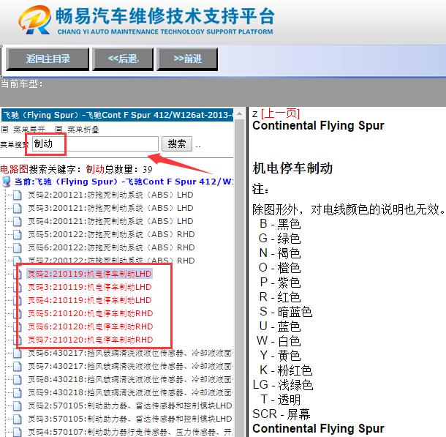This screenshot has width=446, height=437.
Task: Click scroll-up arrow of left panel
Action: point(240,114)
